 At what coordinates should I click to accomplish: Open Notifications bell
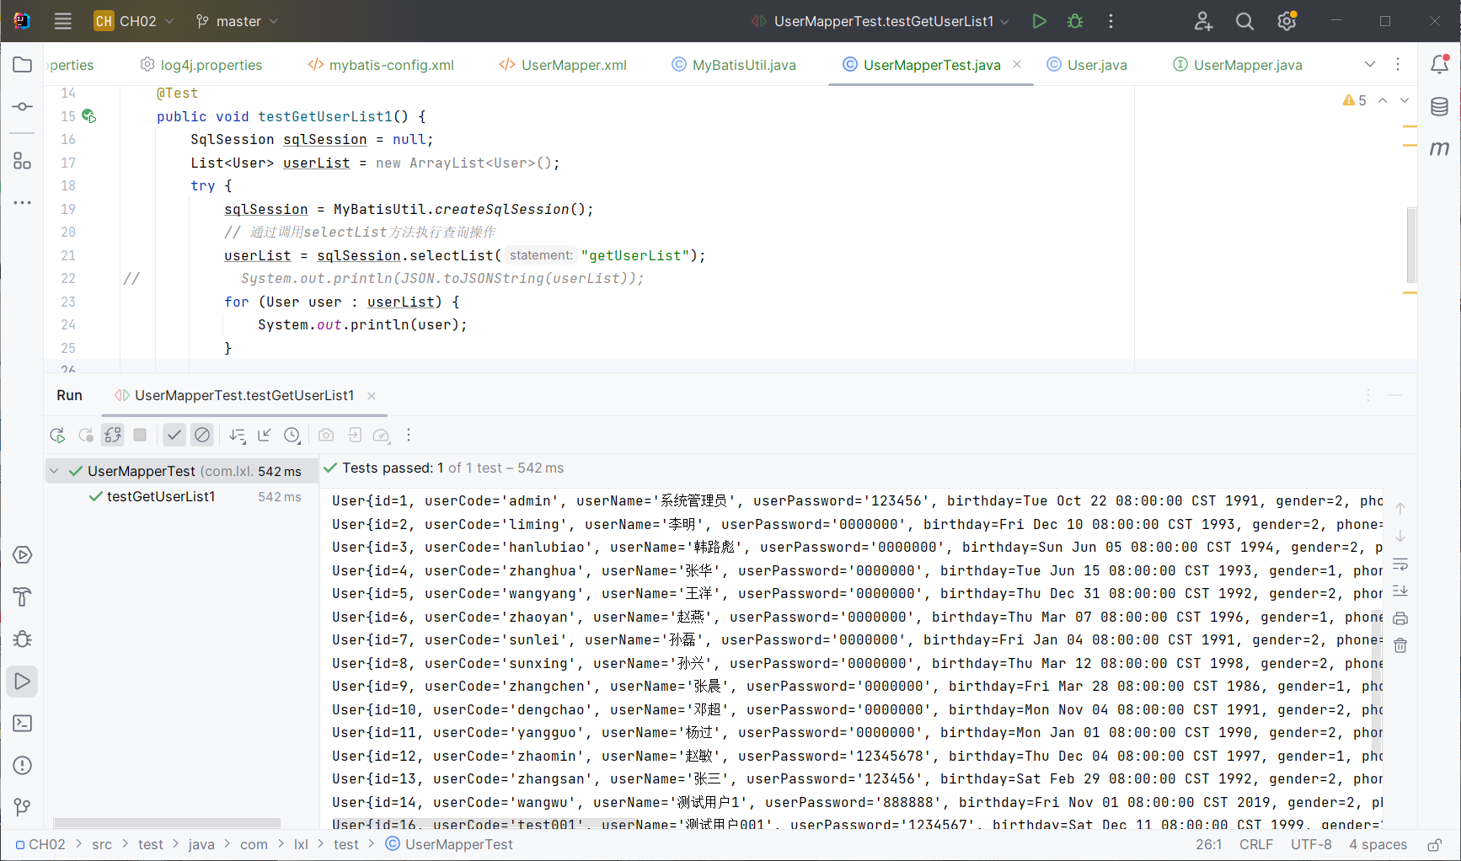coord(1440,64)
